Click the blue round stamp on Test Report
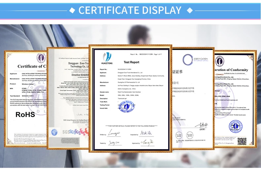The image size is (261, 169). click(x=127, y=106)
